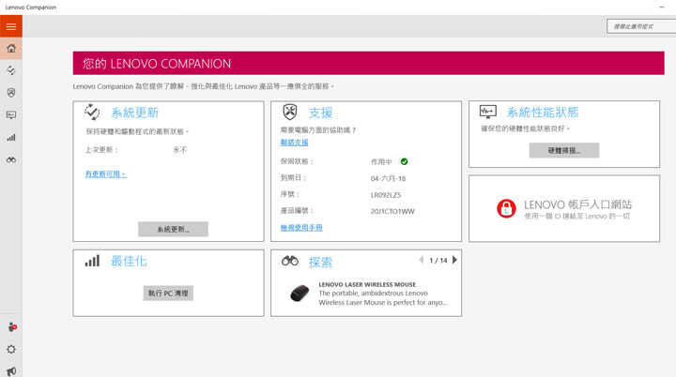Open Optimize signal-bars icon in sidebar
The height and width of the screenshot is (377, 676).
11,138
